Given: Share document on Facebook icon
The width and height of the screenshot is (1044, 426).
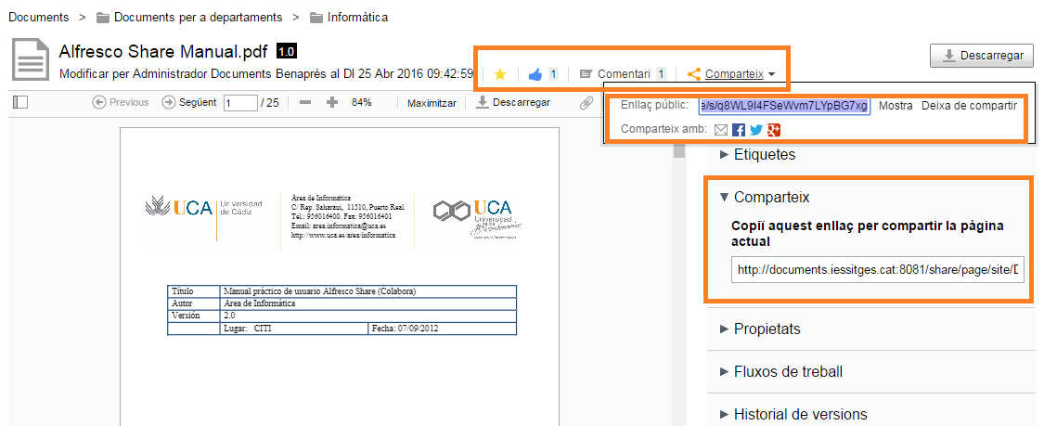Looking at the screenshot, I should tap(739, 130).
